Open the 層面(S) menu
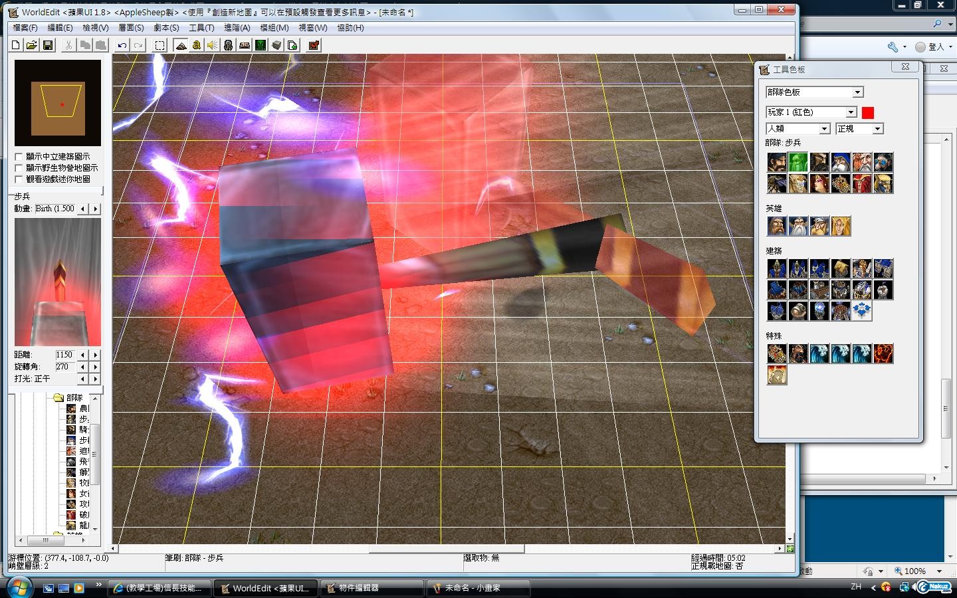Screen dimensions: 957x598 pyautogui.click(x=131, y=28)
